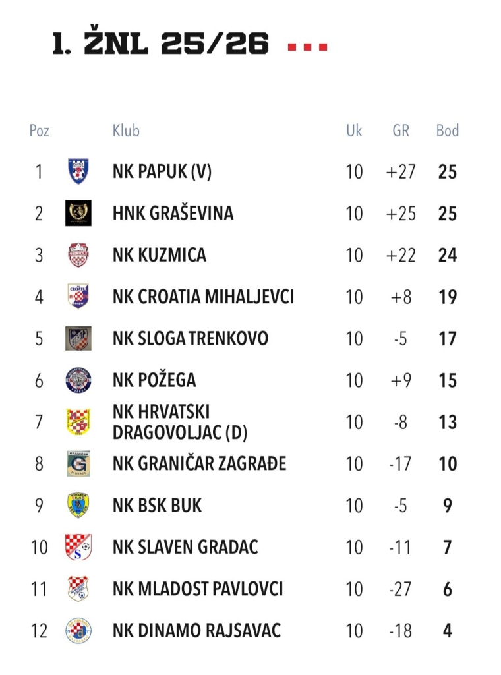Open the NK PAPUK (V) team name
Screen dimensions: 501x675
(162, 172)
